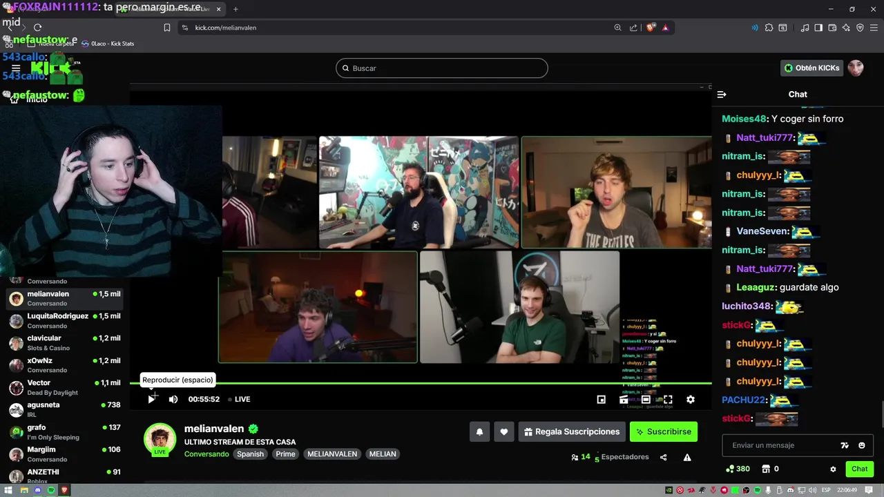Image resolution: width=884 pixels, height=497 pixels.
Task: Enter fullscreen video mode
Action: pyautogui.click(x=668, y=400)
